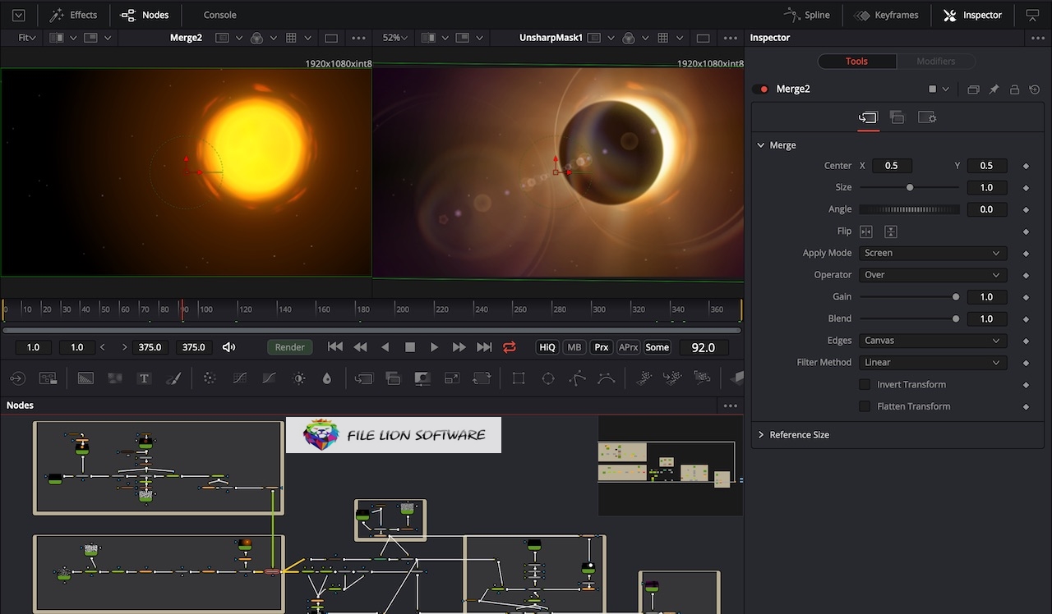Image resolution: width=1052 pixels, height=614 pixels.
Task: Add a Matte Control node from the toolbar
Action: pos(422,378)
